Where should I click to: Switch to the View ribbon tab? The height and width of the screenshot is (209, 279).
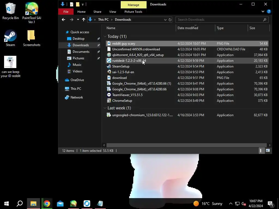pyautogui.click(x=113, y=12)
